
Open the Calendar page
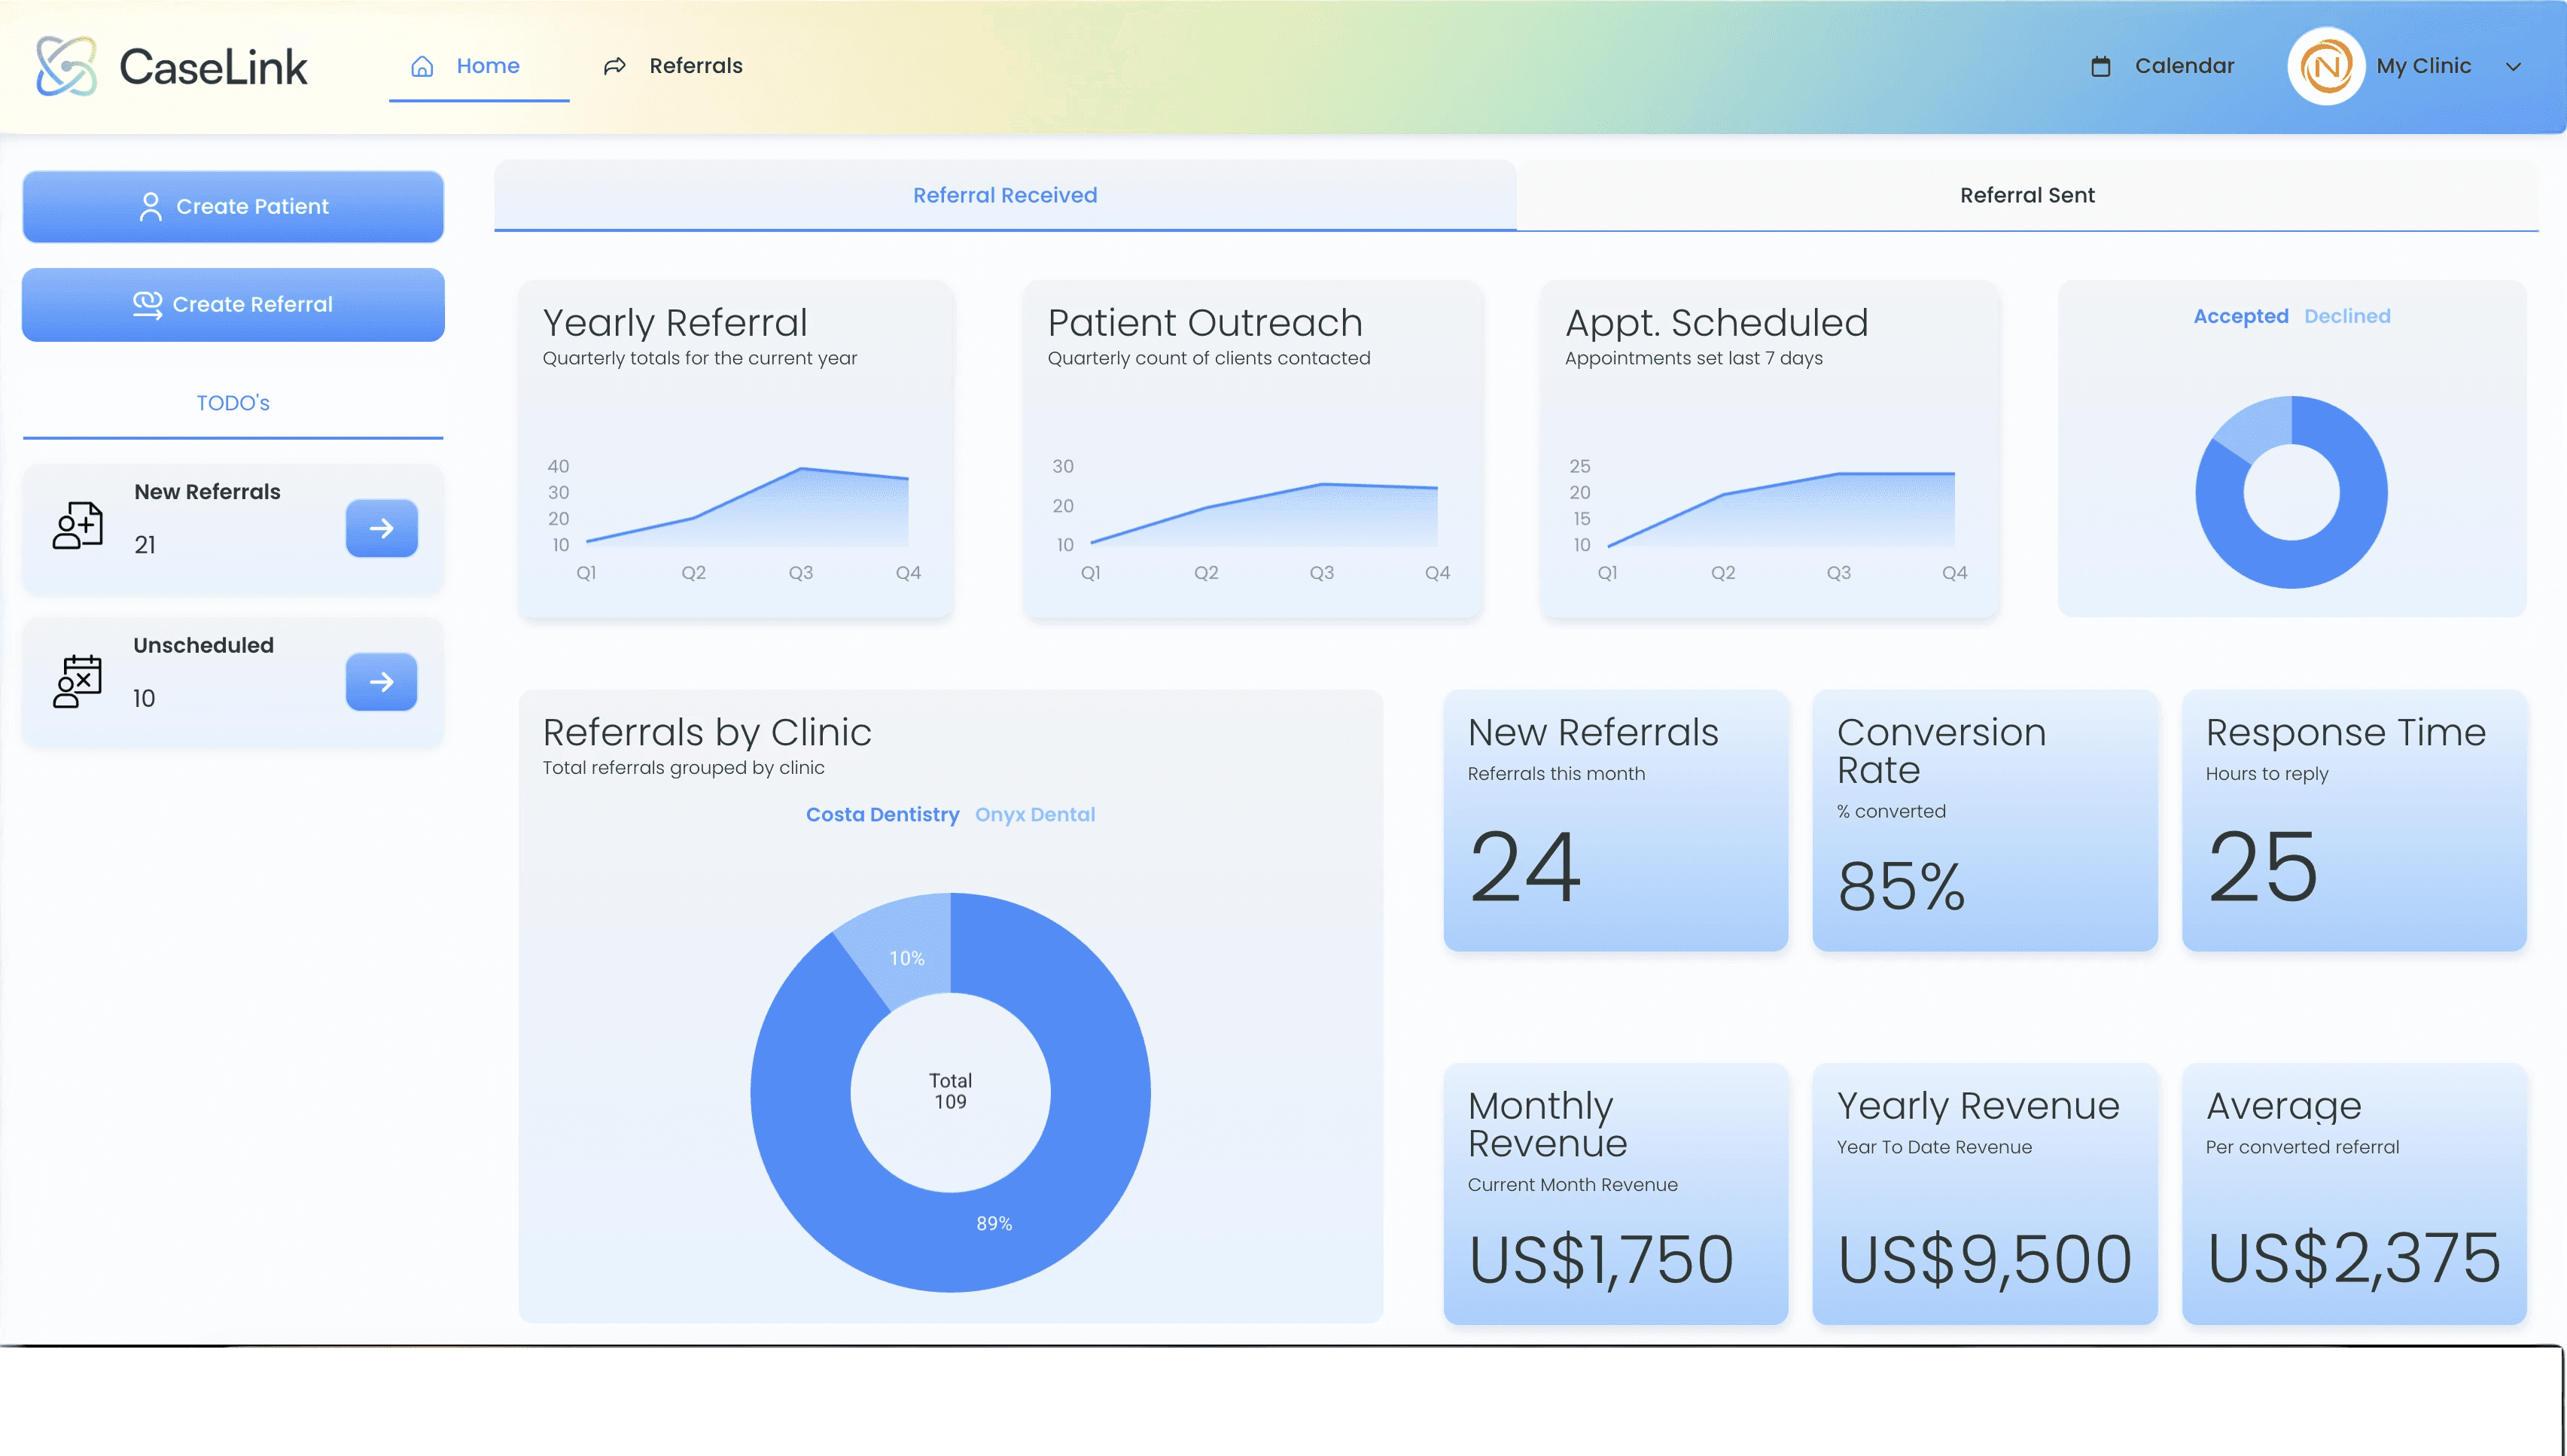tap(2162, 66)
